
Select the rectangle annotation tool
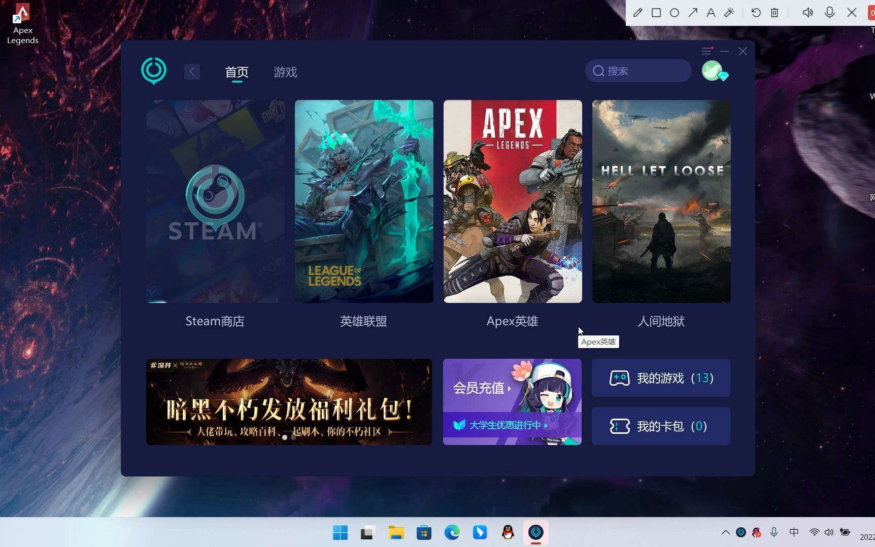point(656,13)
